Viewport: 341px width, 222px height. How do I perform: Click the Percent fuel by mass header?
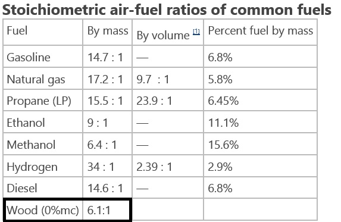click(260, 32)
